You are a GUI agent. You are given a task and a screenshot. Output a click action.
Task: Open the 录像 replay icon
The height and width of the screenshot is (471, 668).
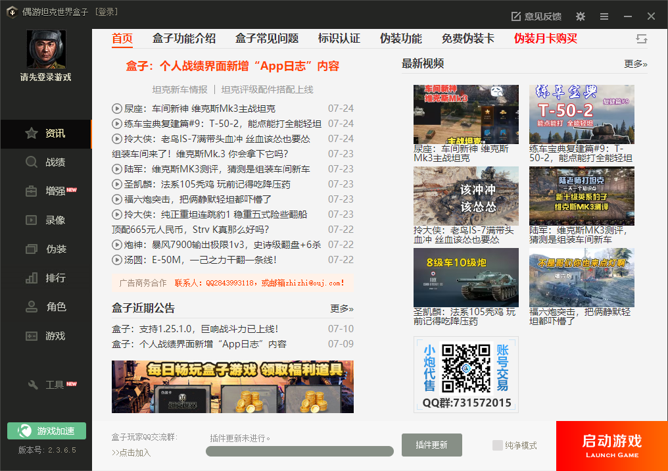32,220
